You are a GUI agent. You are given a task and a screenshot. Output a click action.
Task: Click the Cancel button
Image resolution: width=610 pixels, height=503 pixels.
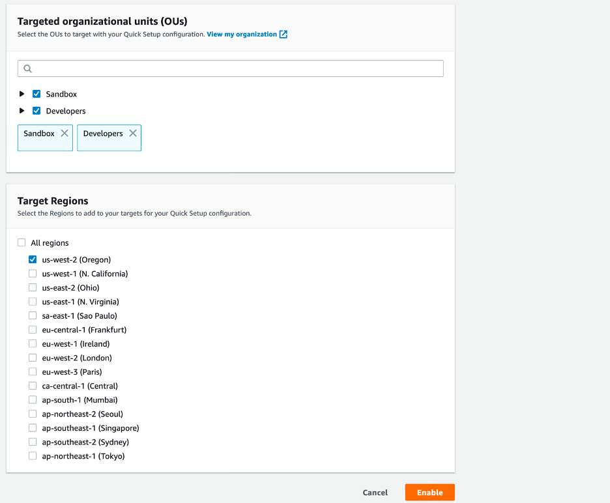coord(375,492)
